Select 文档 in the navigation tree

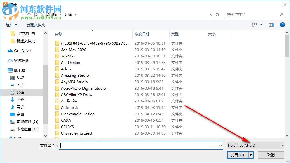coord(20,92)
